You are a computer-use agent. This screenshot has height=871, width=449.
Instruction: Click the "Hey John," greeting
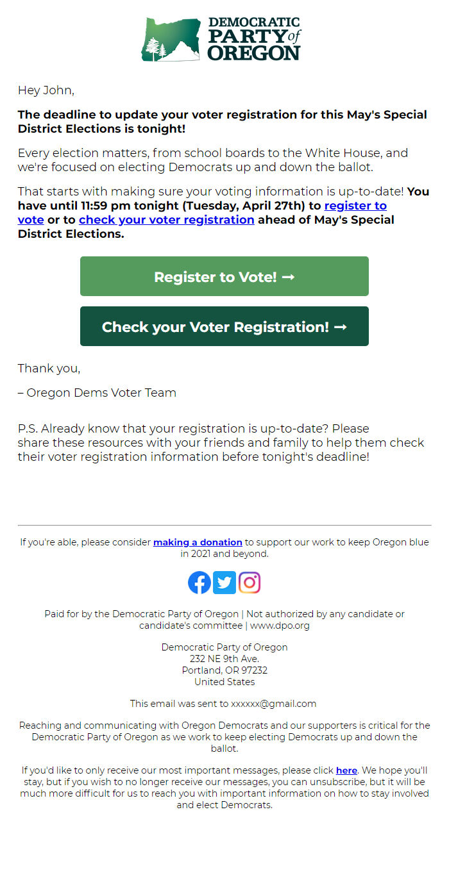(x=46, y=90)
